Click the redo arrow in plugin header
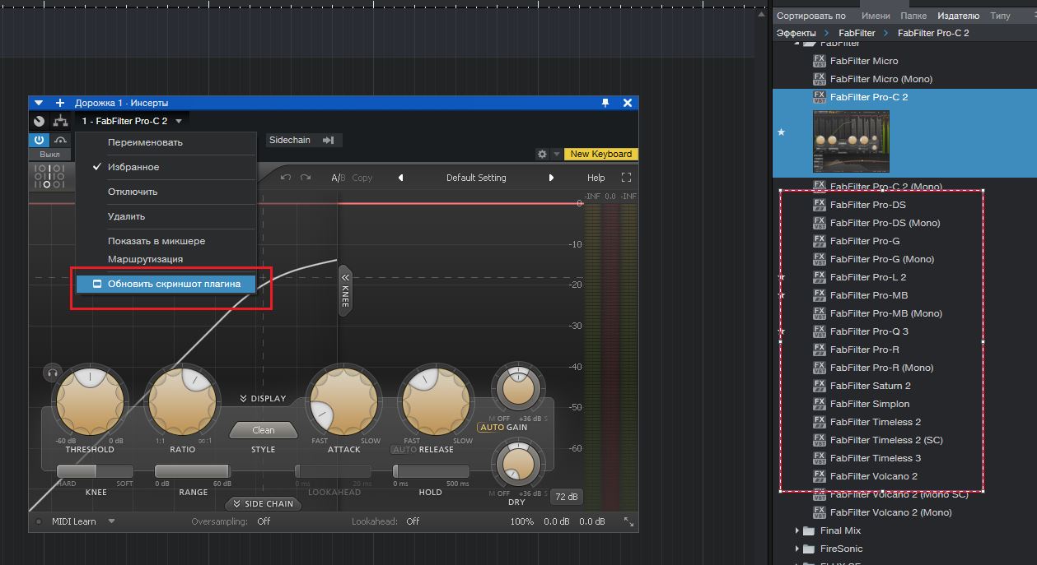Viewport: 1037px width, 565px height. tap(306, 178)
